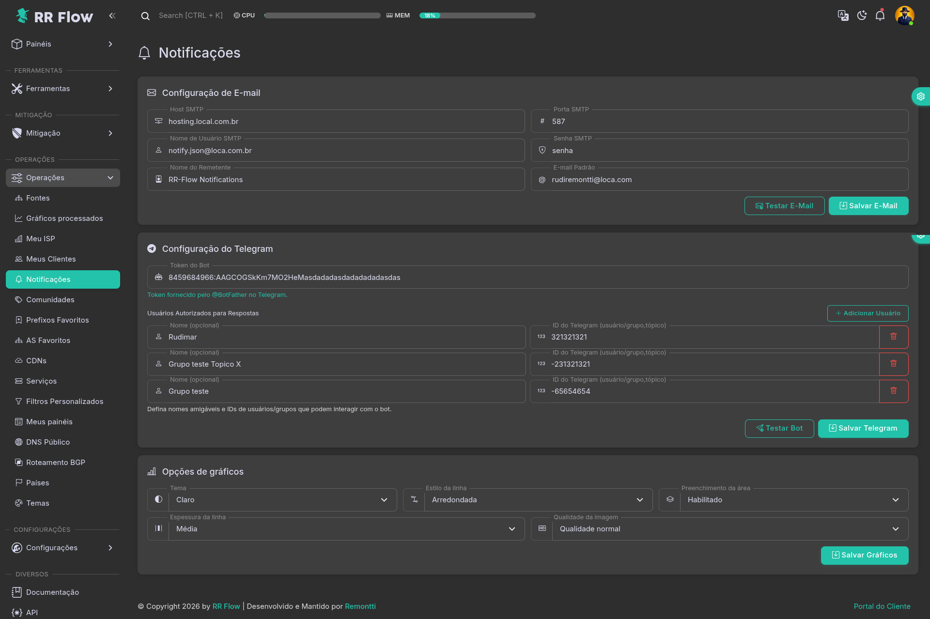Viewport: 930px width, 619px height.
Task: Delete the Rudimar Telegram user
Action: pos(894,337)
